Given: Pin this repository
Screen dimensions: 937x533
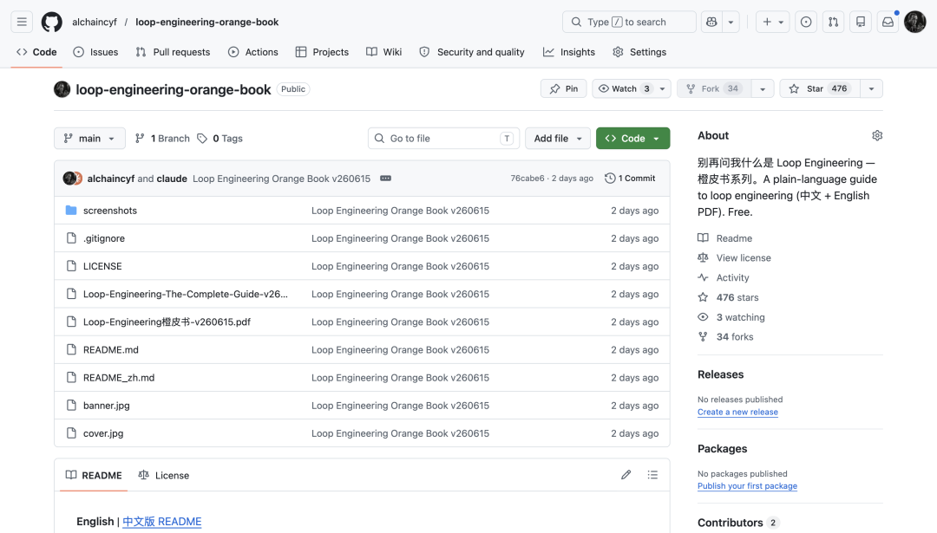Looking at the screenshot, I should [564, 88].
